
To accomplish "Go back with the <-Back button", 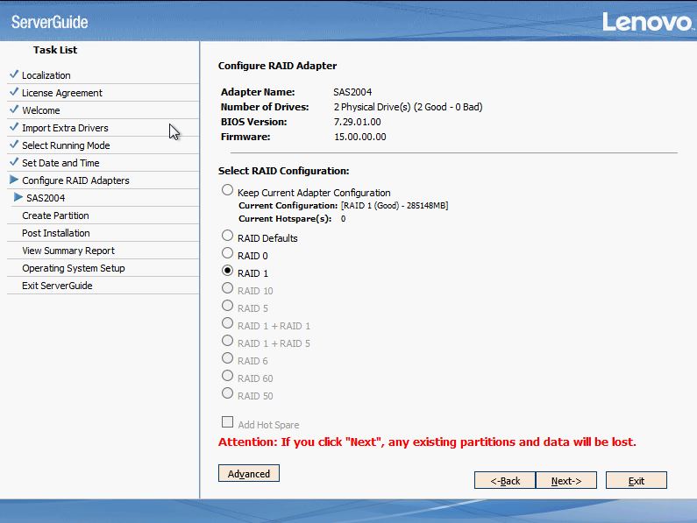I will point(505,480).
